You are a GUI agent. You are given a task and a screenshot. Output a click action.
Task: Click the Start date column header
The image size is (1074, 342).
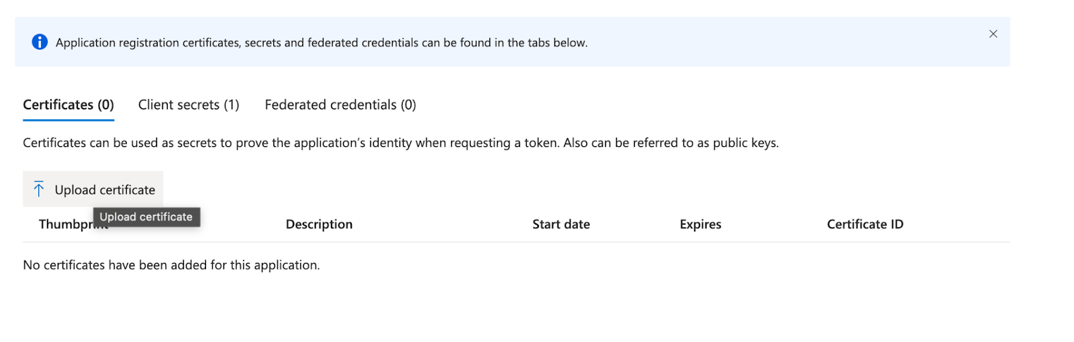pos(561,225)
